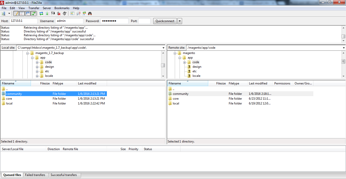Open the Quickconnect history dropdown arrow
This screenshot has width=346, height=179.
[x=180, y=21]
